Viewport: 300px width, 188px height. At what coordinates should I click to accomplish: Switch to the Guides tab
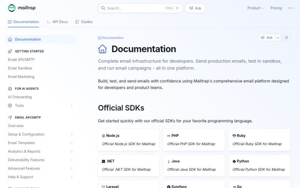coord(84,22)
